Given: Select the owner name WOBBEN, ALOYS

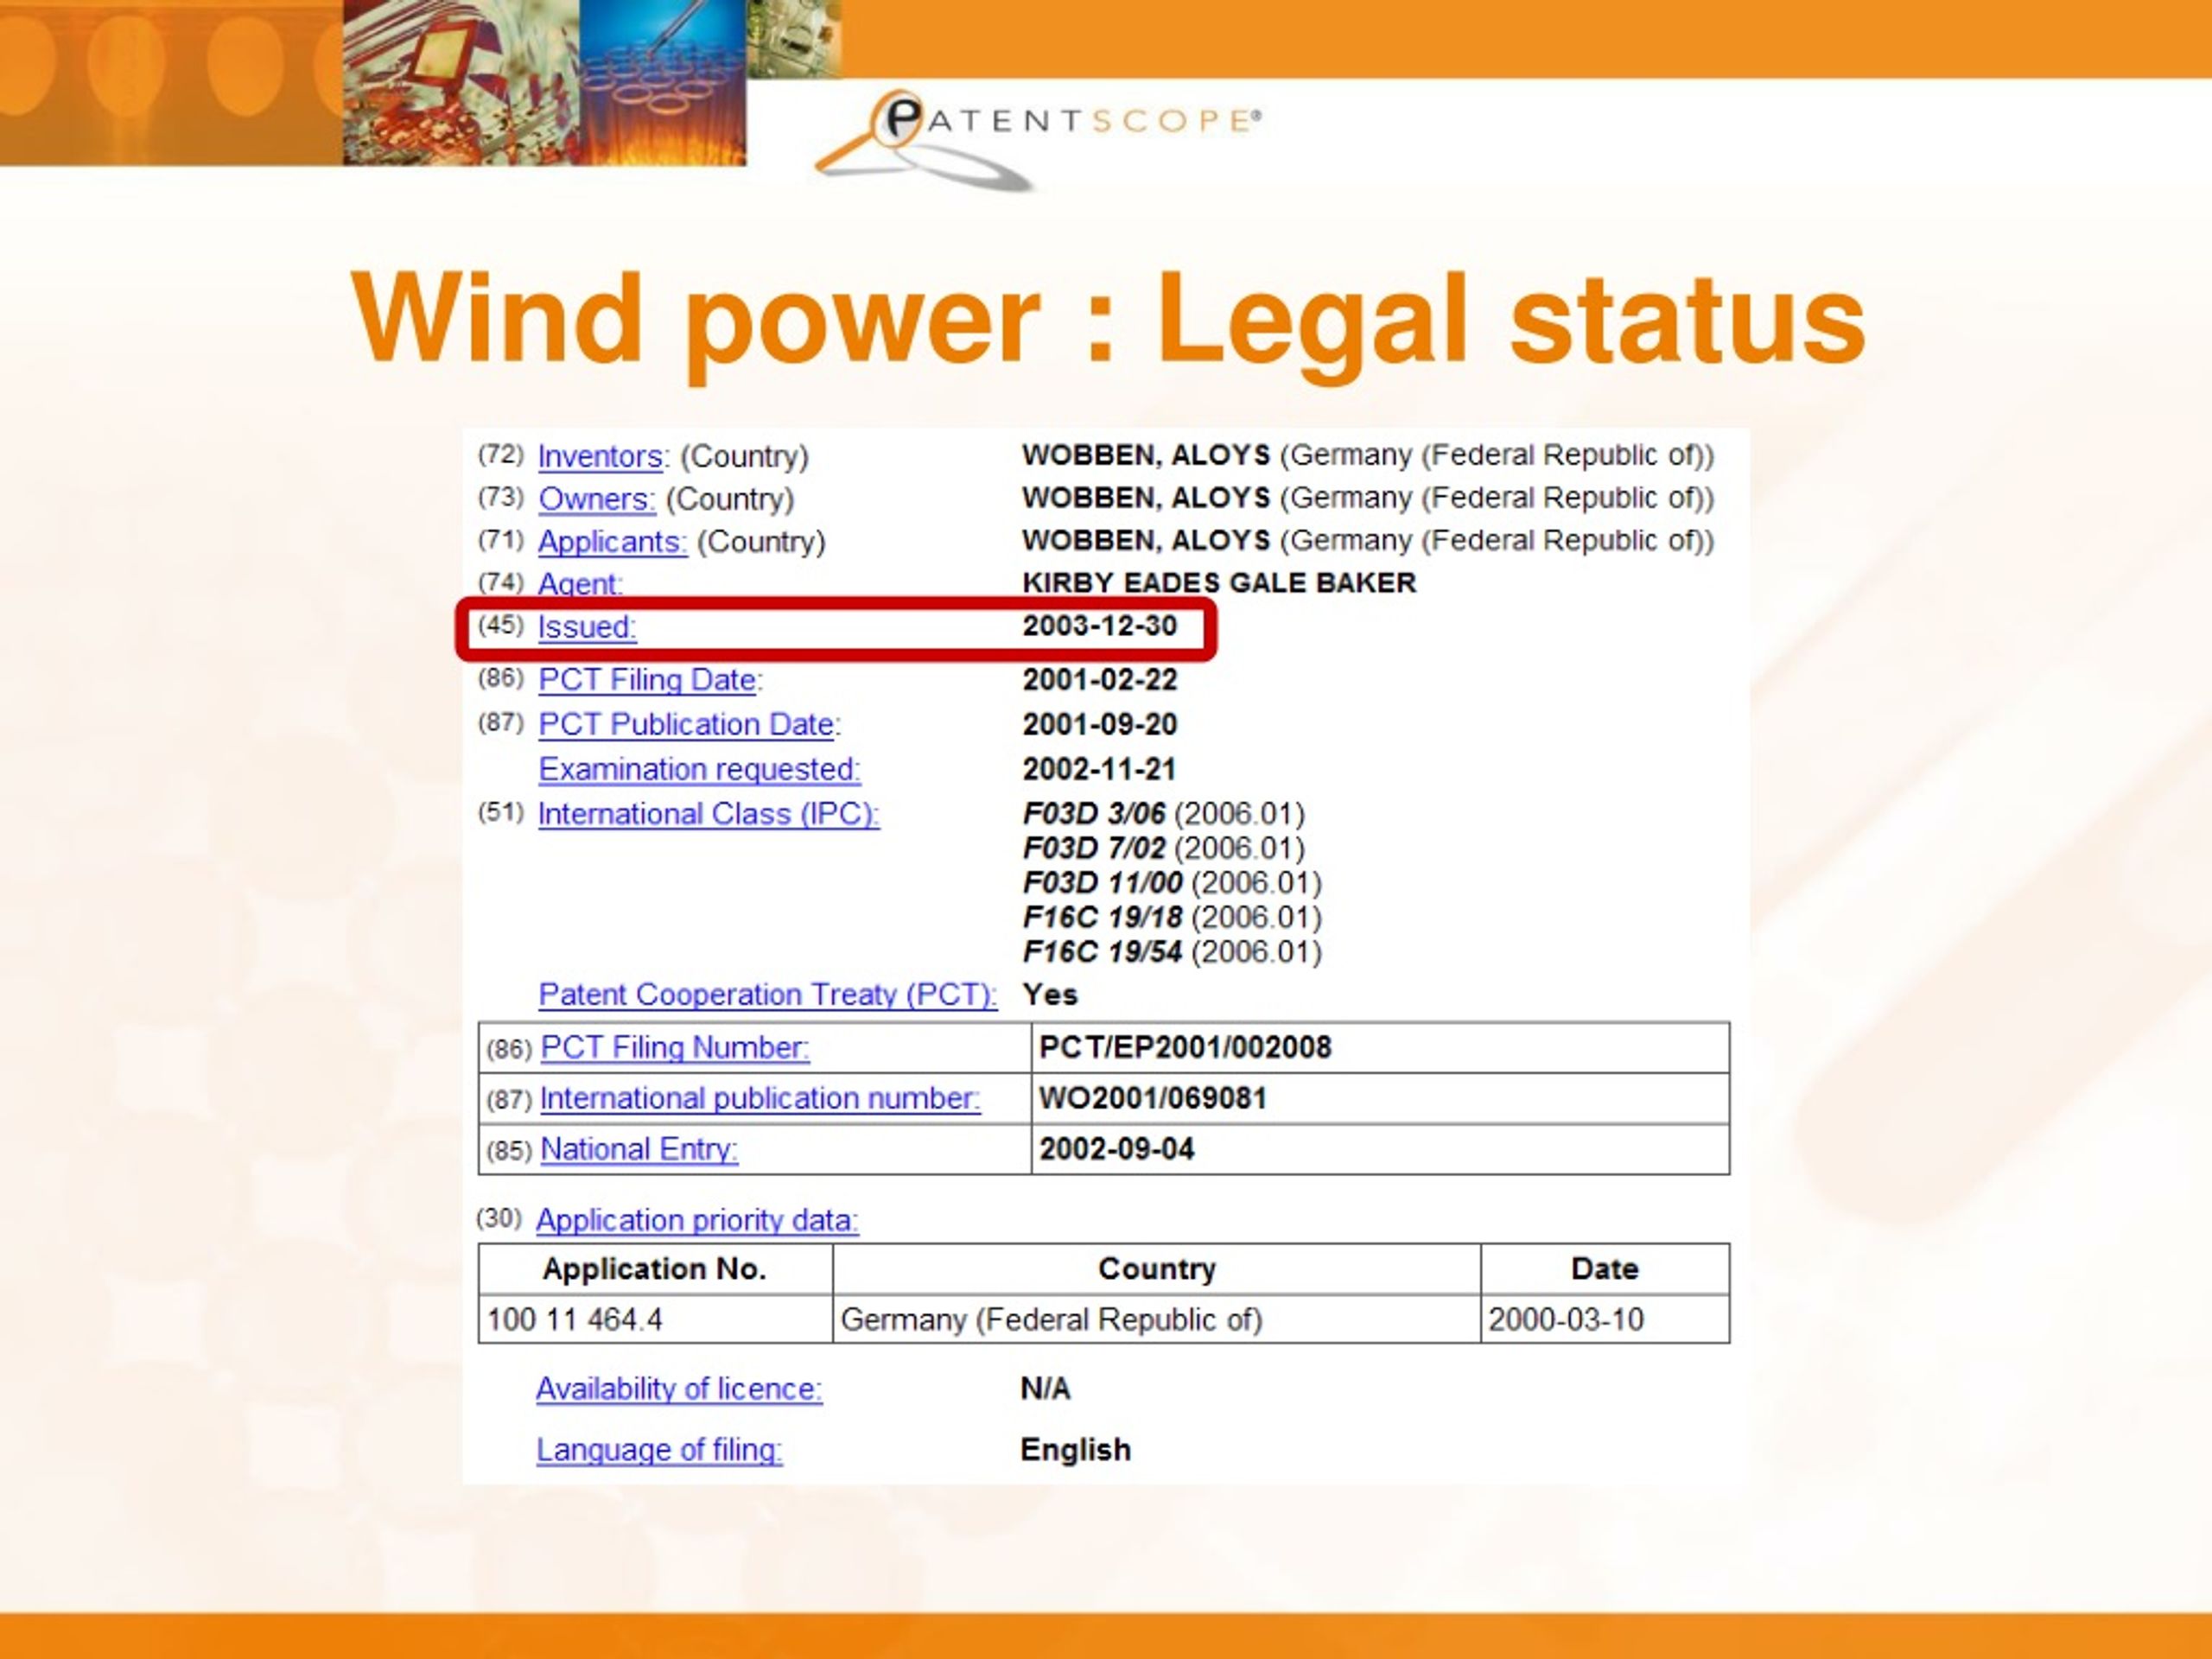Looking at the screenshot, I should pos(1146,498).
